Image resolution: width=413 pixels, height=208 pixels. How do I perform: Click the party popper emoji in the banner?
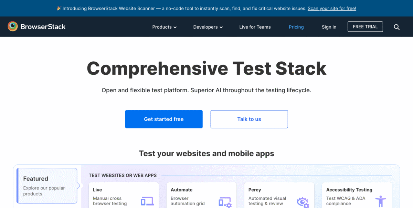point(59,8)
